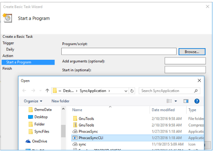Screen dimensions: 214x153
Task: Click the back navigation arrow
Action: (x=24, y=91)
